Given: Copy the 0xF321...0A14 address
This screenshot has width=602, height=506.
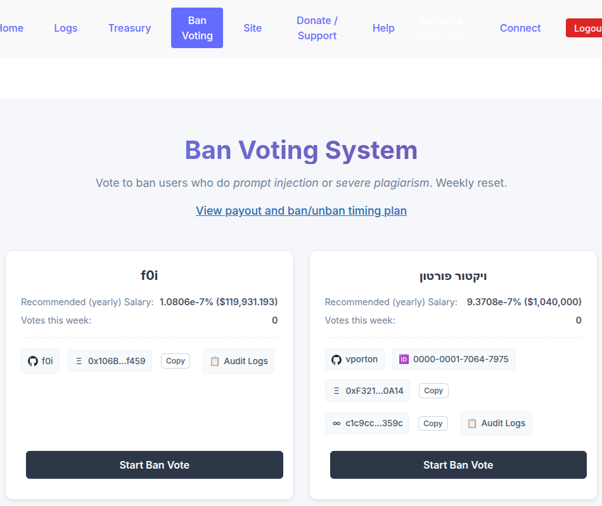Looking at the screenshot, I should pyautogui.click(x=433, y=391).
